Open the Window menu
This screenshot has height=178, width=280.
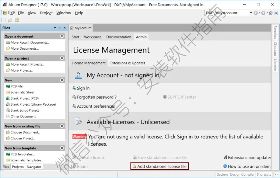tap(64, 13)
